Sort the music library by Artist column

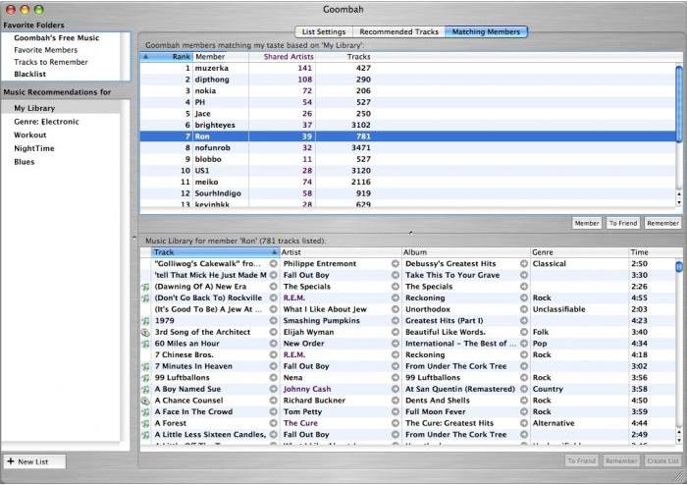tap(341, 252)
